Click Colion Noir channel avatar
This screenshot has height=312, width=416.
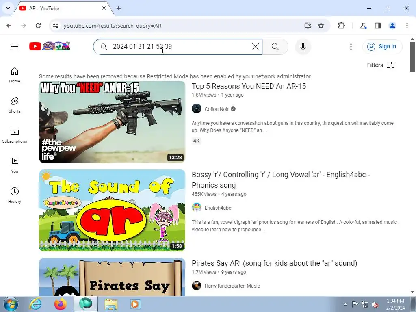tap(197, 109)
